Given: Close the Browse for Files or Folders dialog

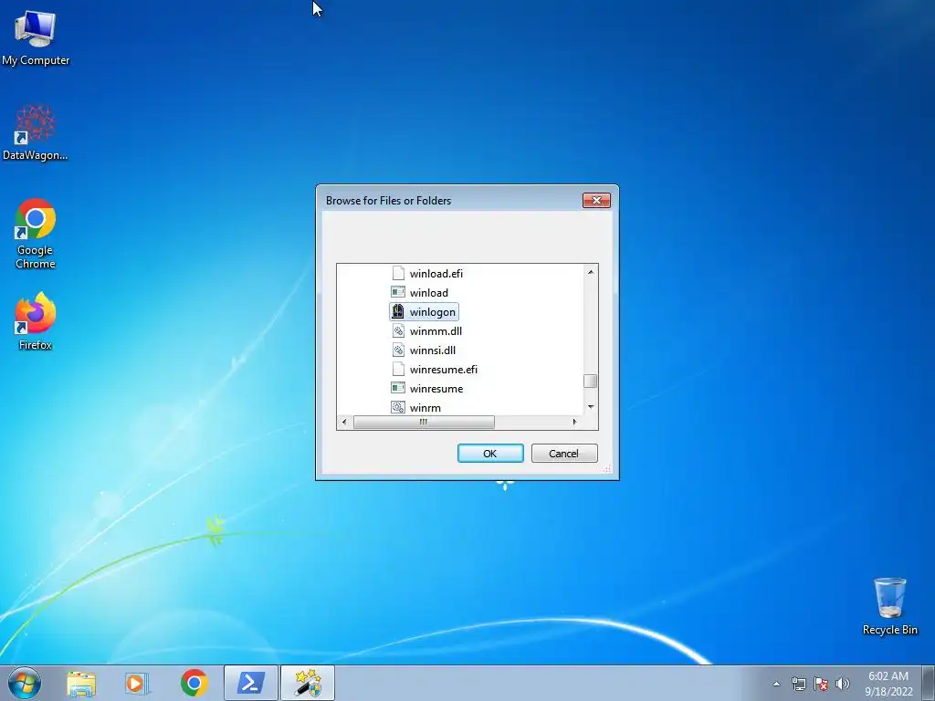Looking at the screenshot, I should pyautogui.click(x=596, y=200).
